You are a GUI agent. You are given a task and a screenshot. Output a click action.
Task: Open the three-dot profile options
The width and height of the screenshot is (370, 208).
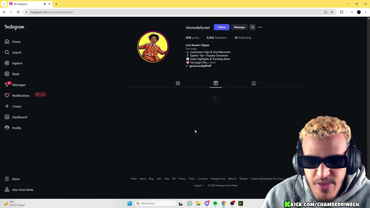coord(260,27)
